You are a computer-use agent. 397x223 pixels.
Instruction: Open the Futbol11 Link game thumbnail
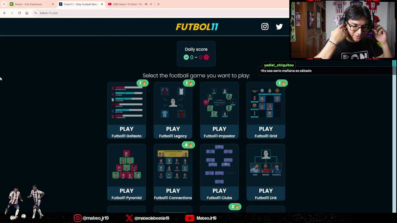point(266,165)
